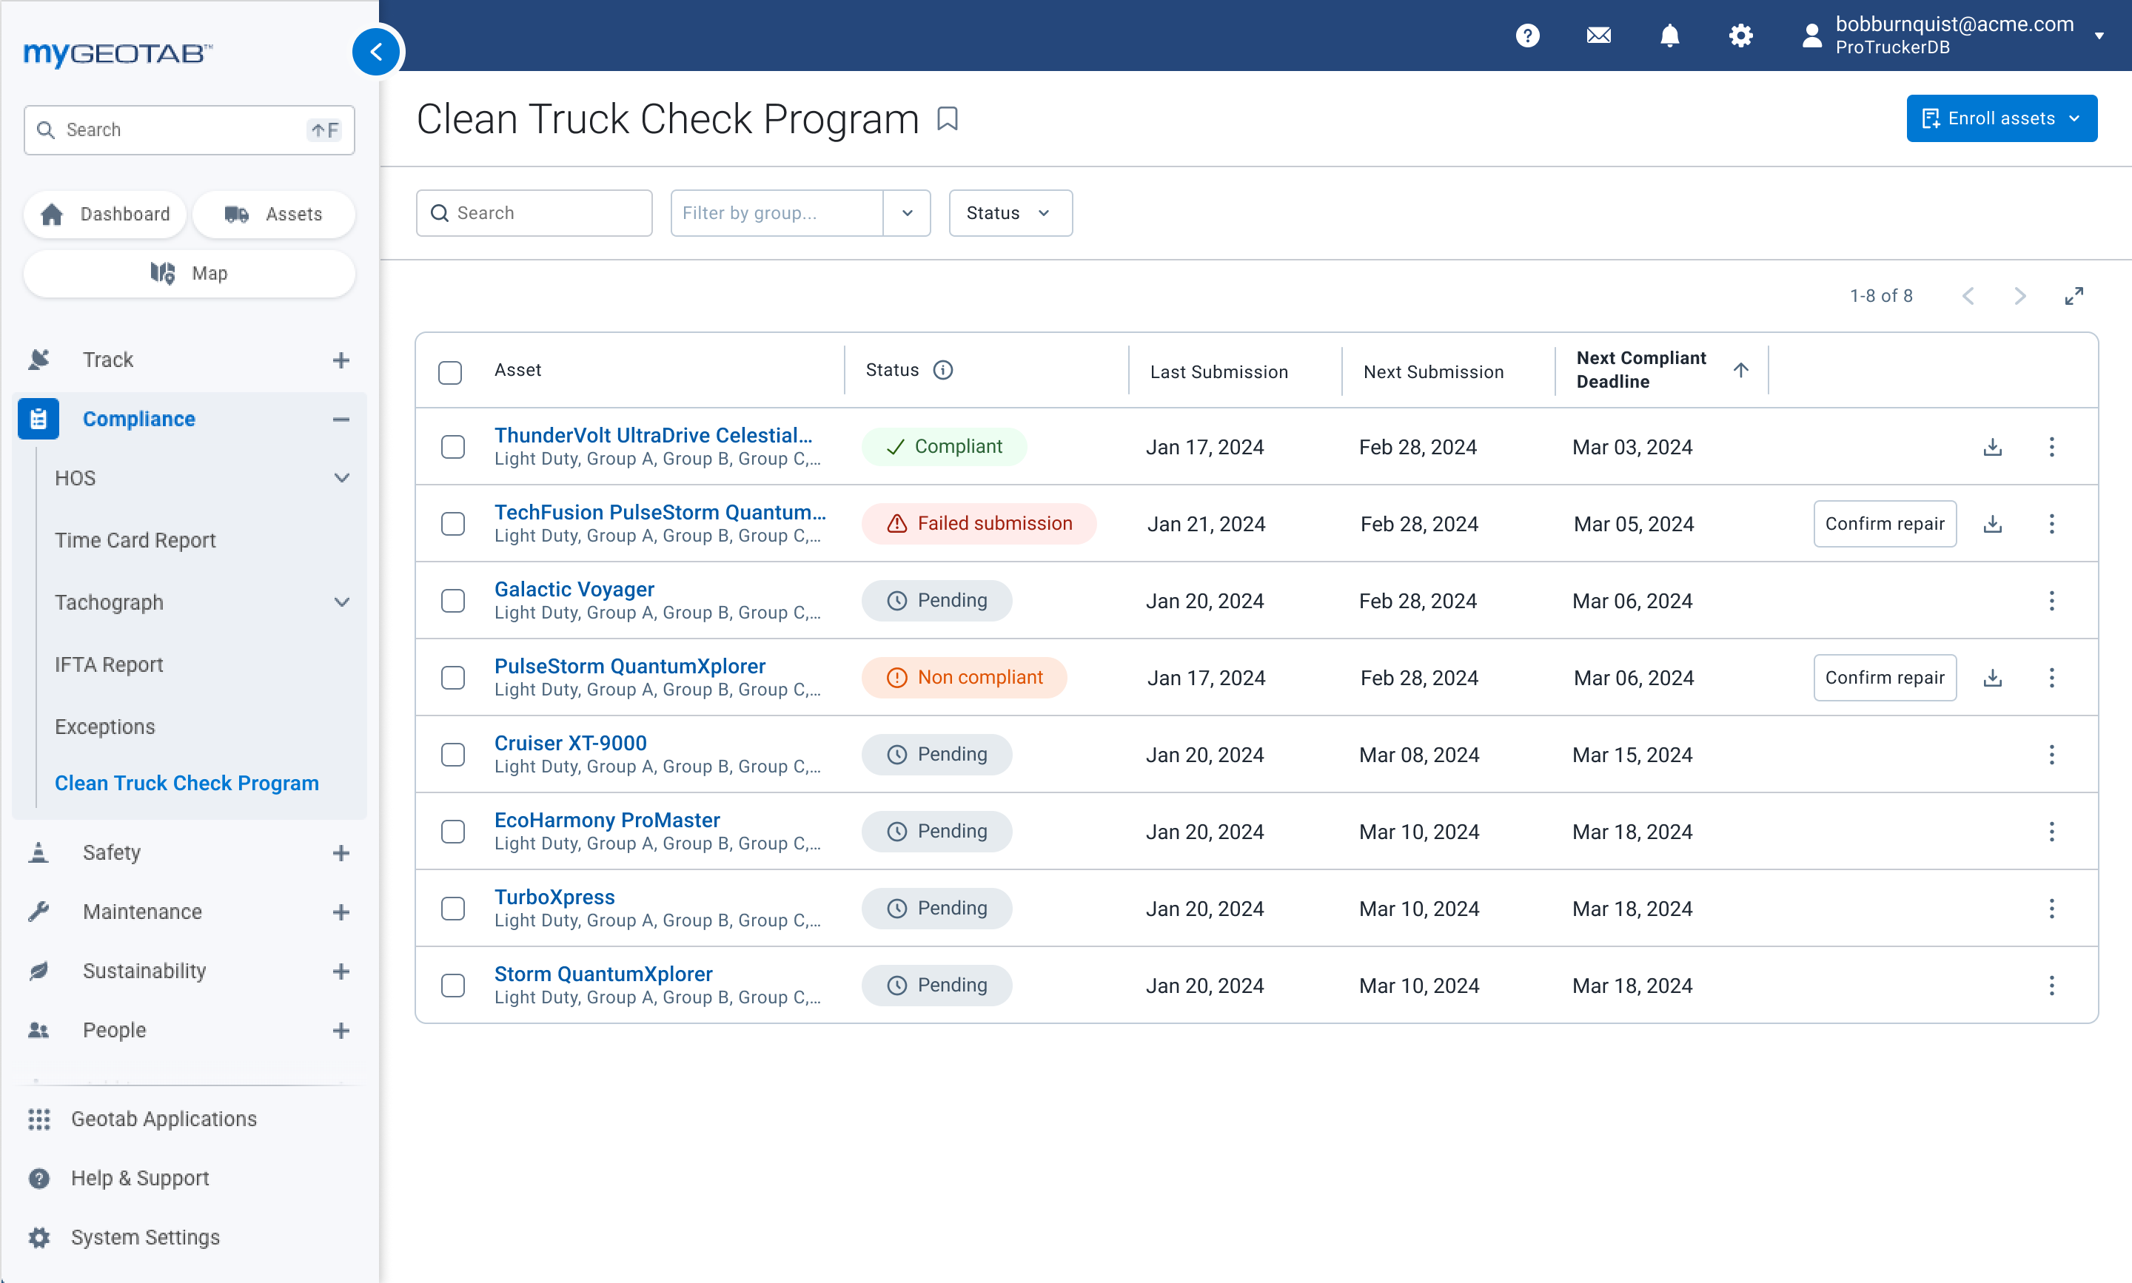Image resolution: width=2132 pixels, height=1283 pixels.
Task: Open the notifications bell
Action: [x=1669, y=36]
